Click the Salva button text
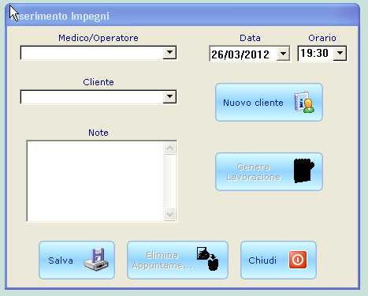368x296 pixels. pyautogui.click(x=61, y=260)
